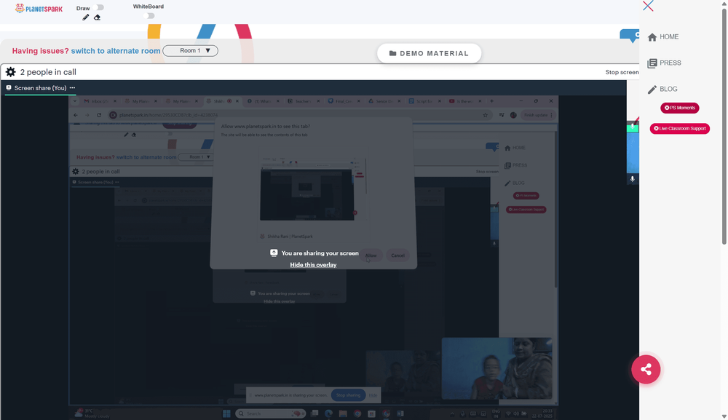Image resolution: width=728 pixels, height=420 pixels.
Task: Select WhatsApp tab in shared browser
Action: tap(262, 101)
